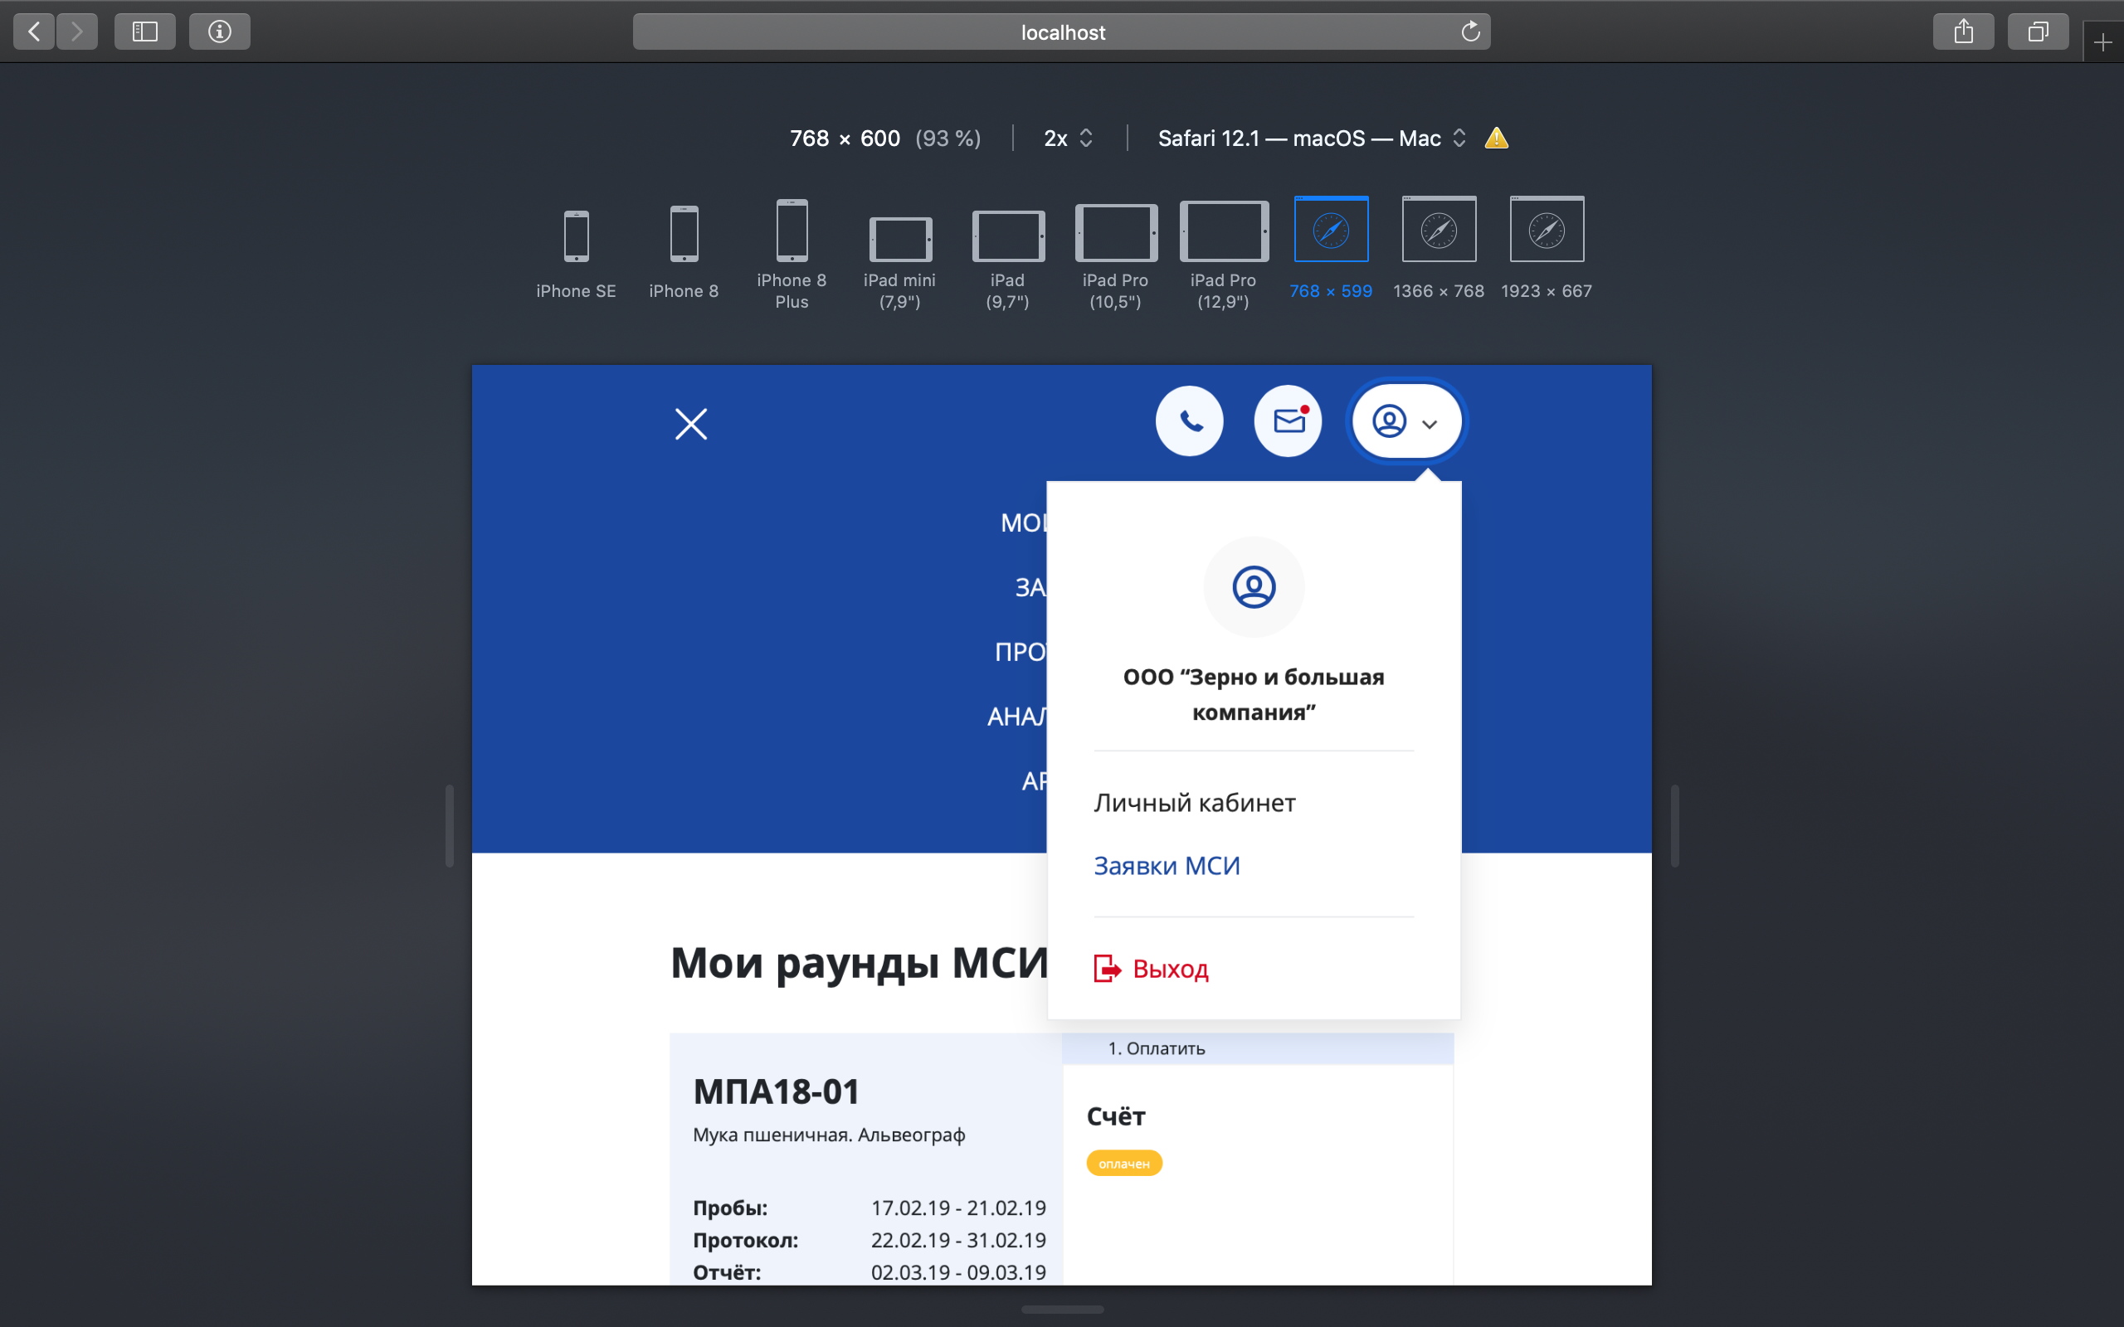The width and height of the screenshot is (2124, 1327).
Task: Open Заявки МСИ menu entry
Action: point(1167,865)
